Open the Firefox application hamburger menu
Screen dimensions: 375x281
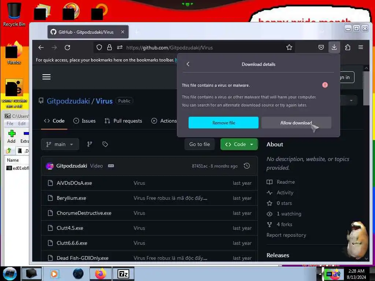pyautogui.click(x=361, y=47)
